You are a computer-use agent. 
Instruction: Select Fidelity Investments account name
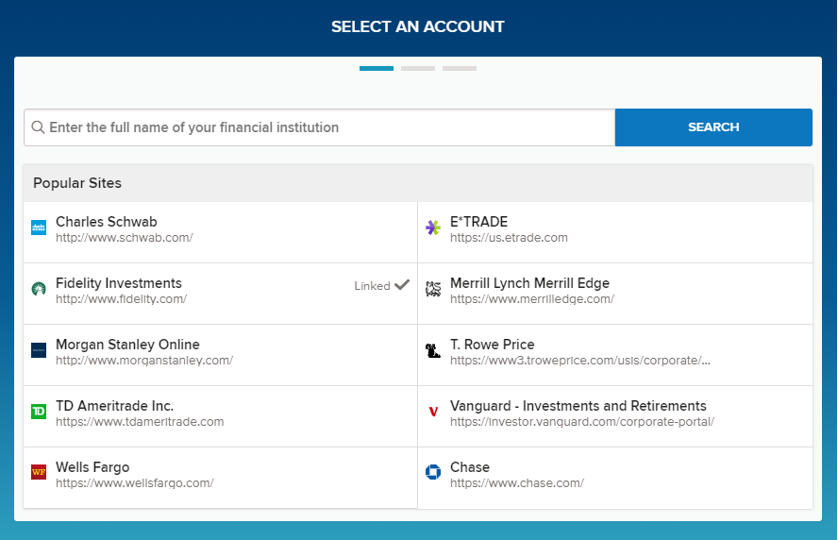[x=119, y=283]
